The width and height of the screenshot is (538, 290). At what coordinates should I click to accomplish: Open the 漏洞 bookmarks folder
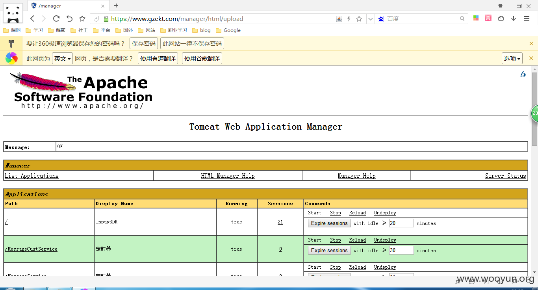12,30
